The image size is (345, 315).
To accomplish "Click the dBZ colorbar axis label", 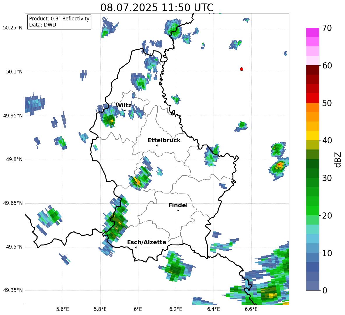I will (x=338, y=159).
